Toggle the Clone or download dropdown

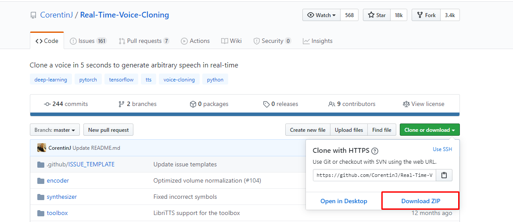click(x=429, y=130)
